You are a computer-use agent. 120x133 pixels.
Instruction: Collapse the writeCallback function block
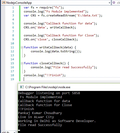pyautogui.click(x=22, y=47)
